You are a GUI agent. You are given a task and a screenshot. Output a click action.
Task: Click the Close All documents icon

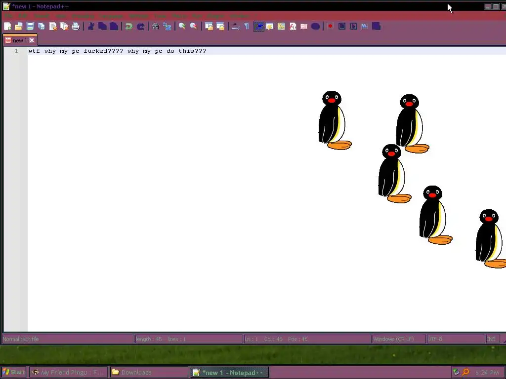[64, 27]
